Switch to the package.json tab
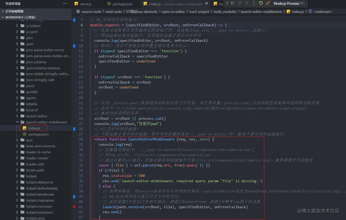Viewport: 346px width, 220px height. (x=123, y=4)
